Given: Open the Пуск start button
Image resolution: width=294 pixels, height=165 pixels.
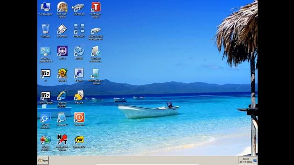Looking at the screenshot, I should [43, 160].
